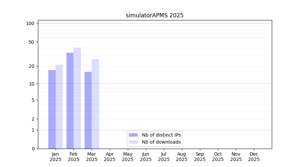Click the 'Aug 2025' x-axis label
The image size is (302, 167).
coord(182,157)
